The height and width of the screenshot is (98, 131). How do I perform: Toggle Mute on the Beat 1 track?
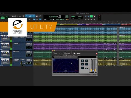click(x=8, y=45)
